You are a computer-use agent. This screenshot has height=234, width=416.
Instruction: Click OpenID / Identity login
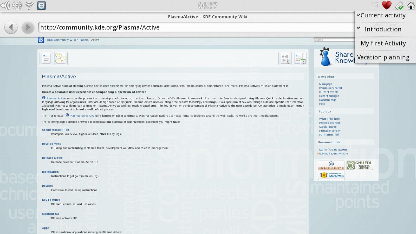[333, 153]
